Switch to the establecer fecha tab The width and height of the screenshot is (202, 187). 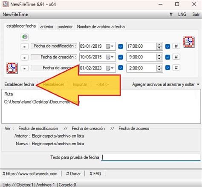point(21,26)
